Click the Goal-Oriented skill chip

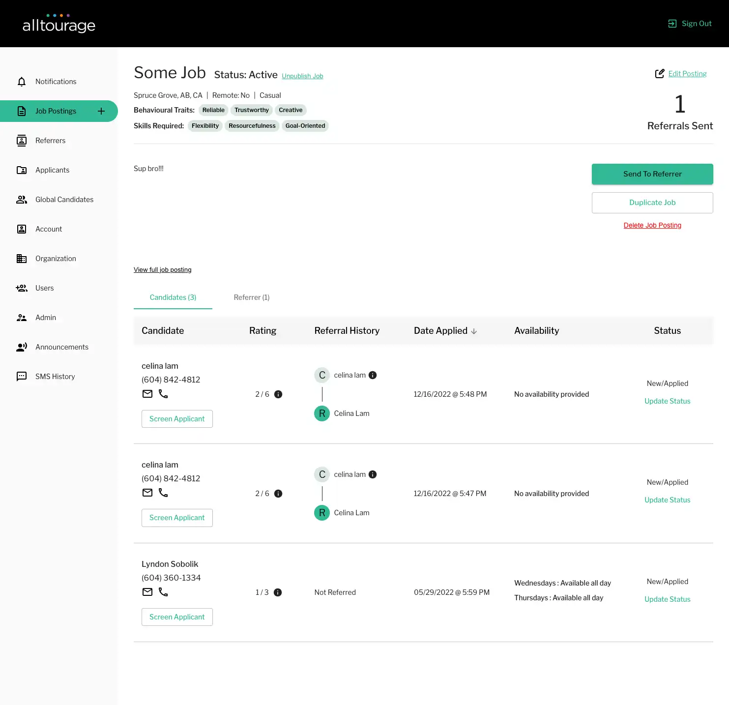tap(305, 126)
